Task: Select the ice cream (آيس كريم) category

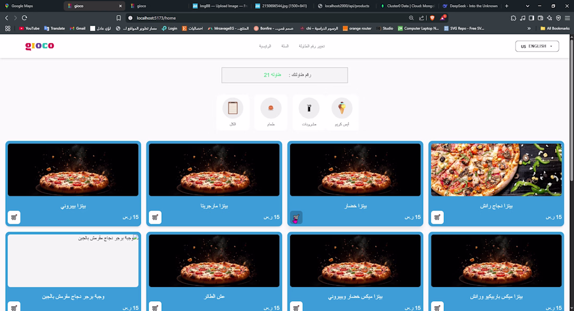Action: click(342, 112)
